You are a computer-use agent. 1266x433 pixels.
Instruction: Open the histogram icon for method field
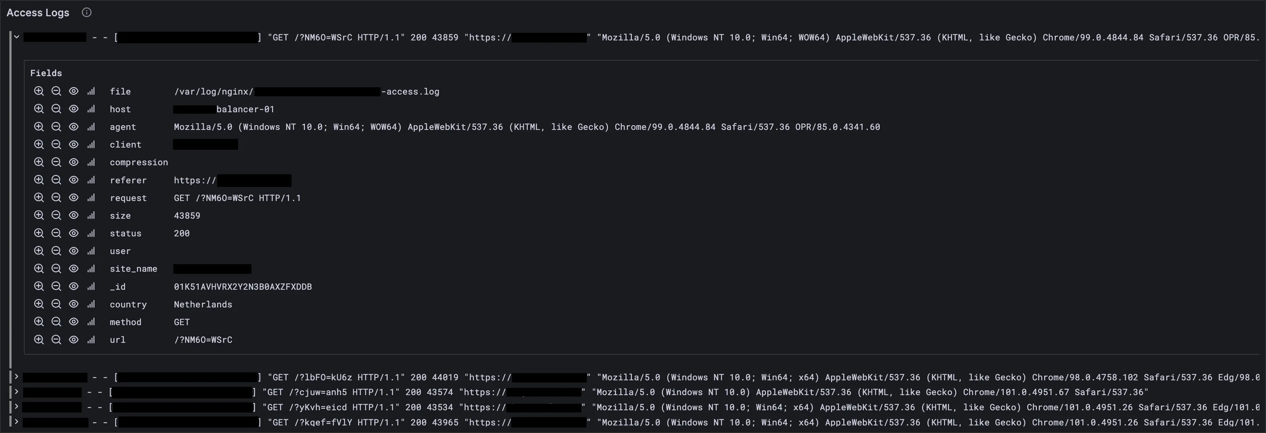91,322
